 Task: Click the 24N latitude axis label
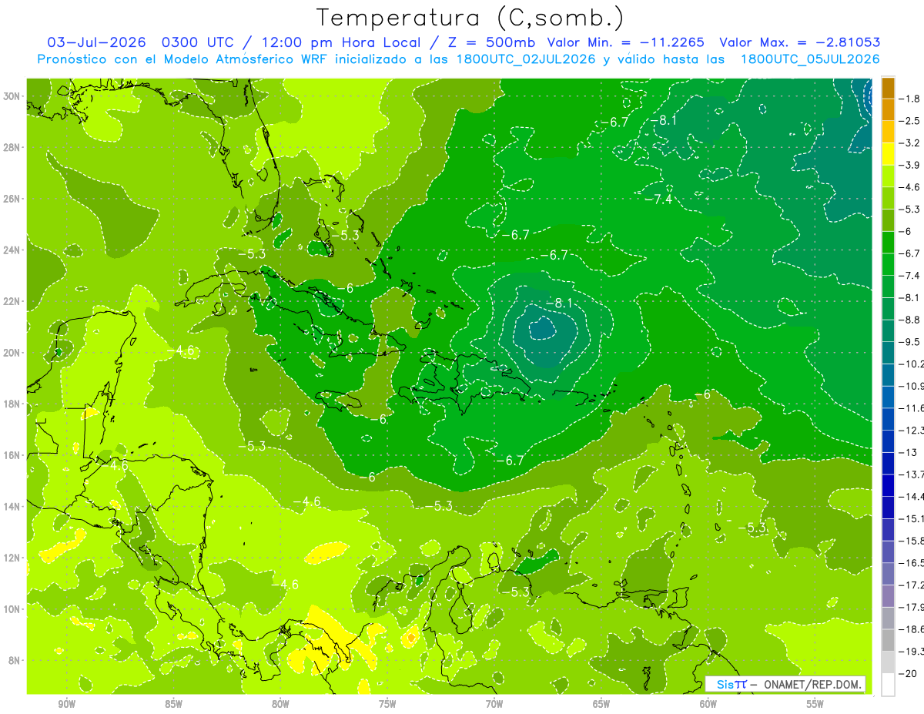tap(12, 250)
